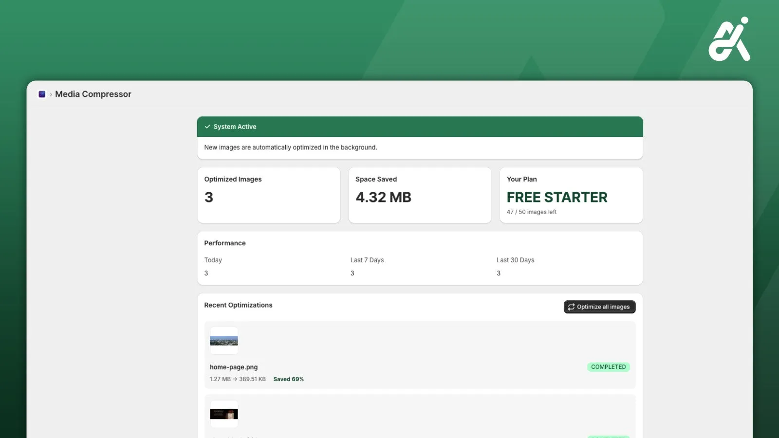This screenshot has height=438, width=779.
Task: Click the Optimize all images button
Action: point(599,307)
